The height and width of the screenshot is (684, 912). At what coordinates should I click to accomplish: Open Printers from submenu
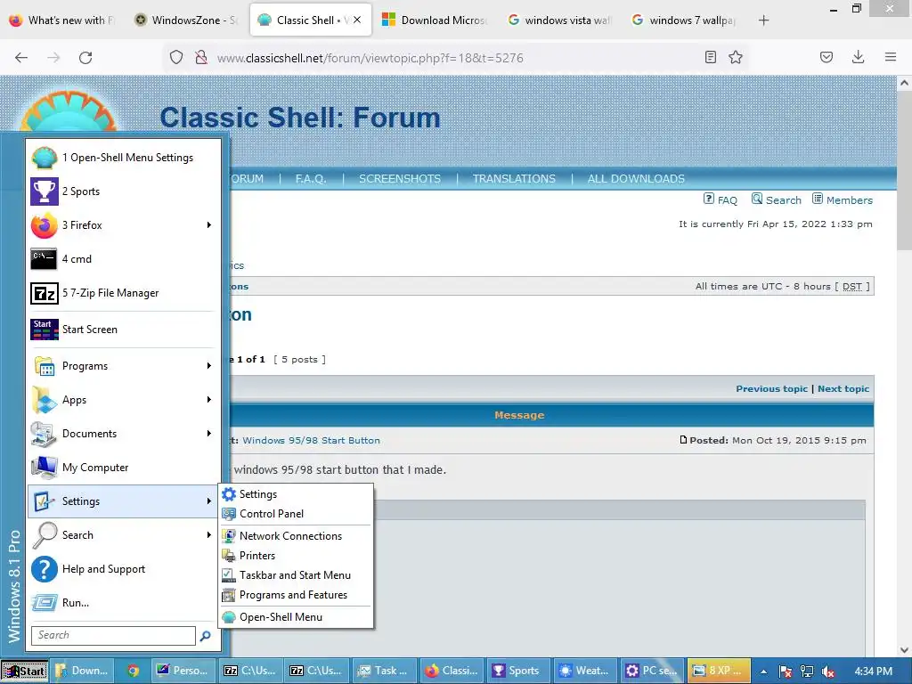[x=297, y=556]
